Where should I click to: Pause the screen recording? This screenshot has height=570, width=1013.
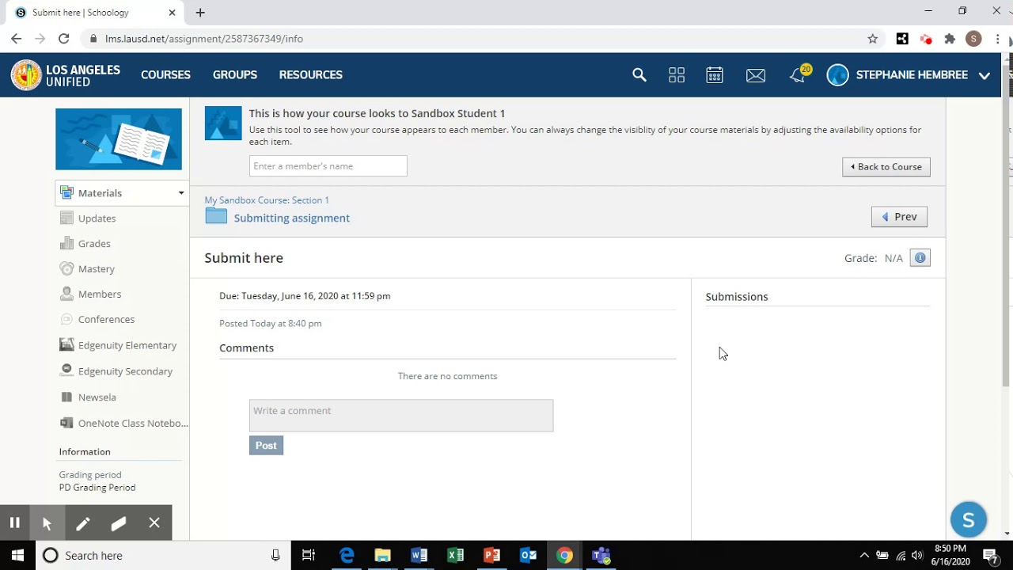click(14, 522)
